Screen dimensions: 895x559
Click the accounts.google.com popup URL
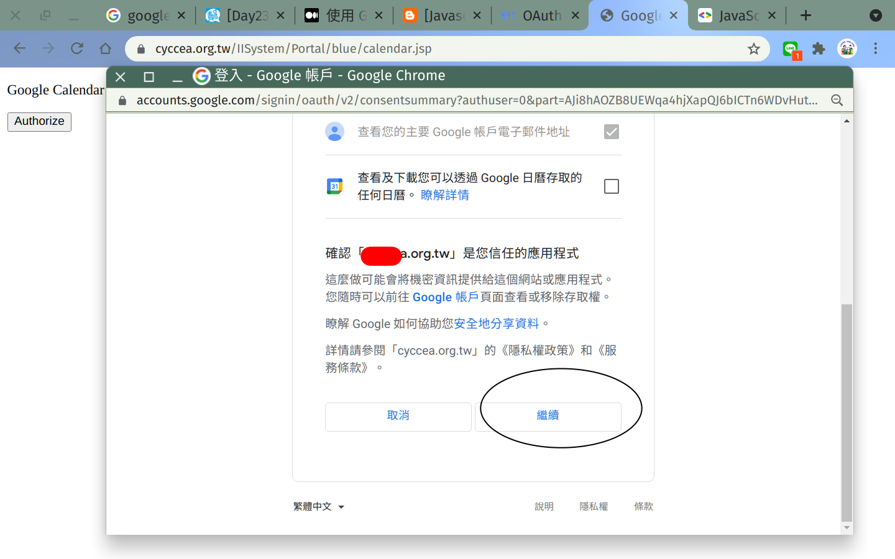coord(477,100)
